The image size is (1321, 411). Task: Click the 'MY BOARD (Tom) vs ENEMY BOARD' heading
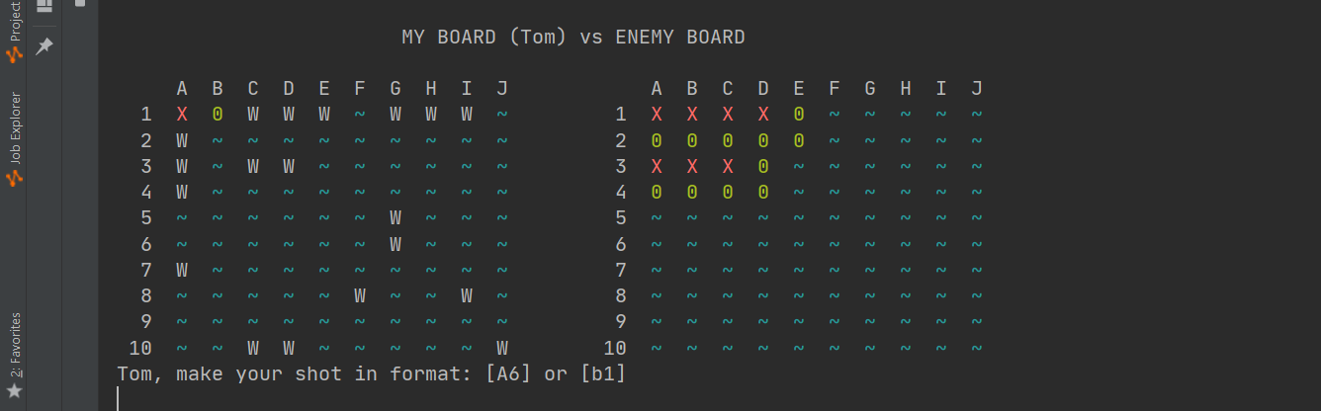tap(572, 38)
